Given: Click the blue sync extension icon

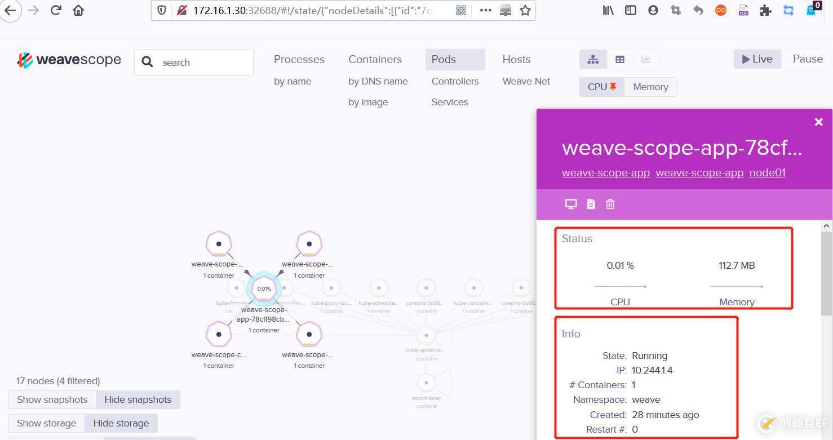Looking at the screenshot, I should pos(788,10).
